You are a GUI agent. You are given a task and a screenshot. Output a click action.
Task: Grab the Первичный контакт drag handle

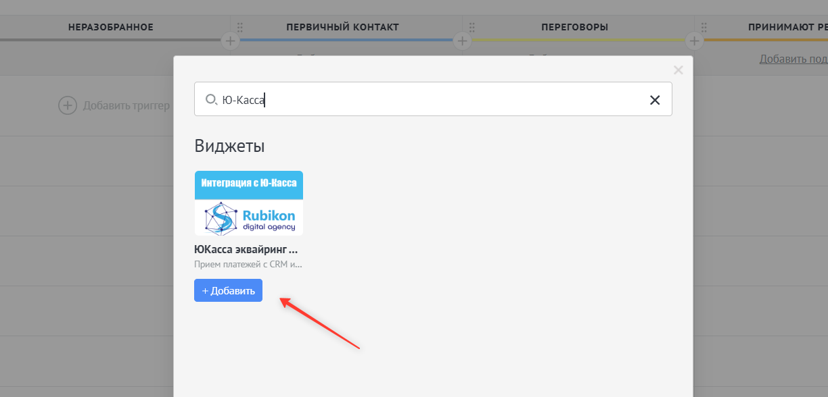[239, 28]
